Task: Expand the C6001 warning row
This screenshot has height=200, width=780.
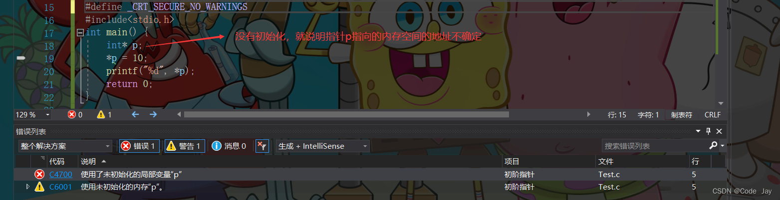Action: (28, 187)
